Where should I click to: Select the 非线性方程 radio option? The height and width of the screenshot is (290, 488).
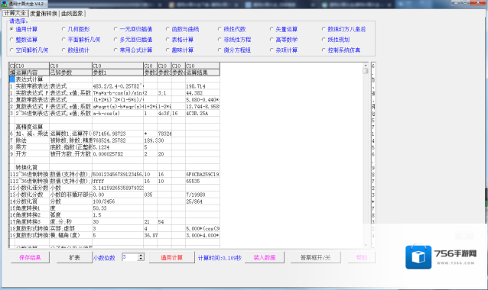point(234,40)
